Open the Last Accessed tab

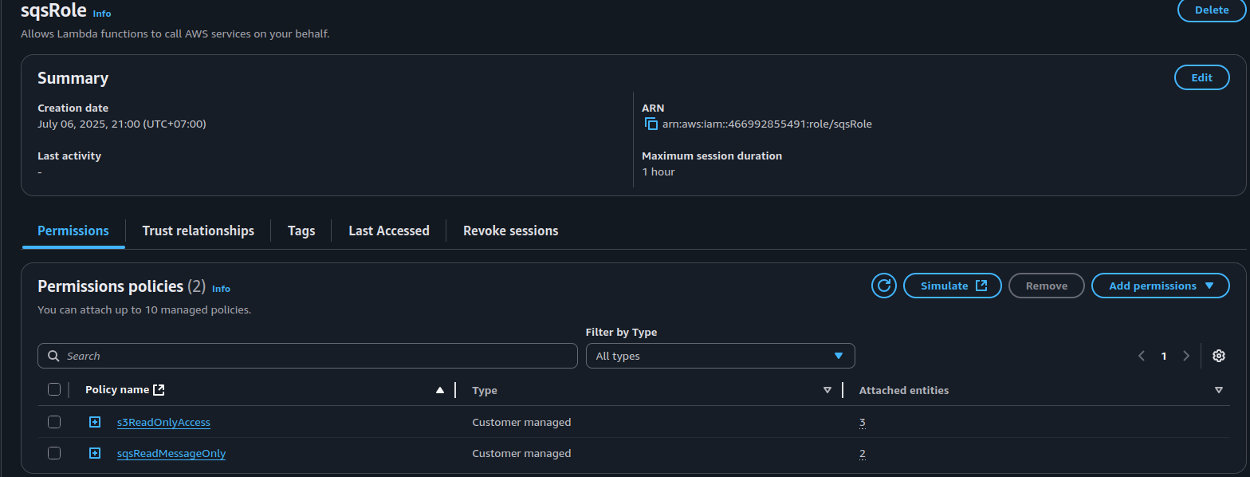point(388,231)
